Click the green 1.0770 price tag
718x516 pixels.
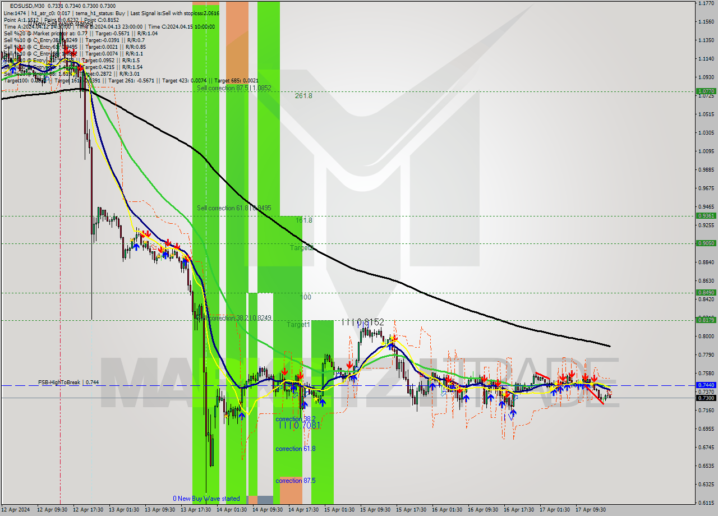[x=706, y=91]
